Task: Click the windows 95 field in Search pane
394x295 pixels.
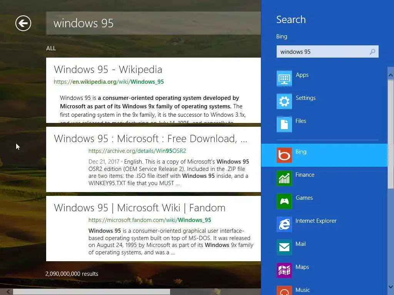Action: (x=327, y=52)
